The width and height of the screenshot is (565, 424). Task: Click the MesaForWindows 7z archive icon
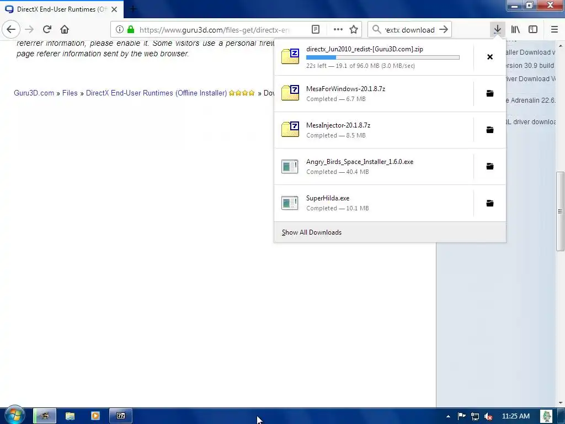[x=290, y=93]
